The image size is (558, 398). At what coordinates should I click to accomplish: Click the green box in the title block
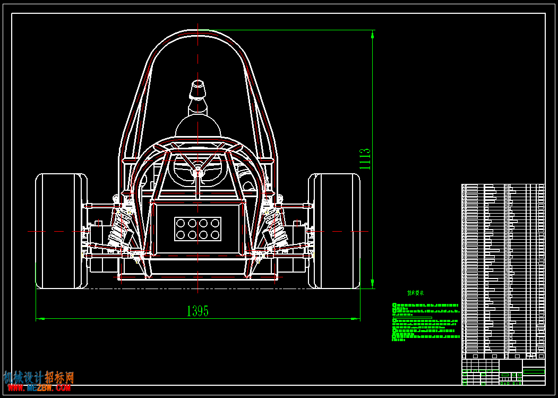click(534, 371)
